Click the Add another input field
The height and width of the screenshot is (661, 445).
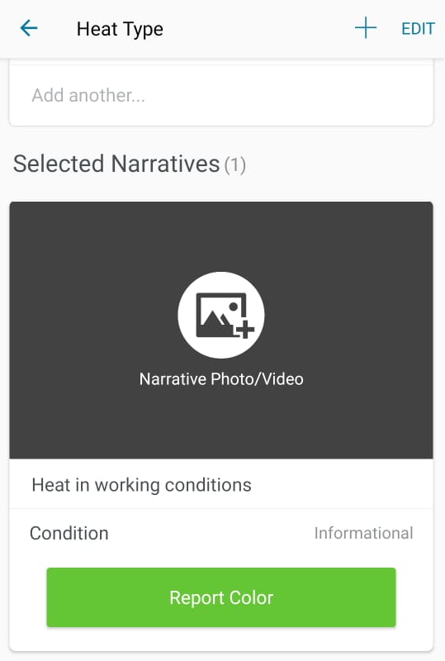pyautogui.click(x=221, y=95)
